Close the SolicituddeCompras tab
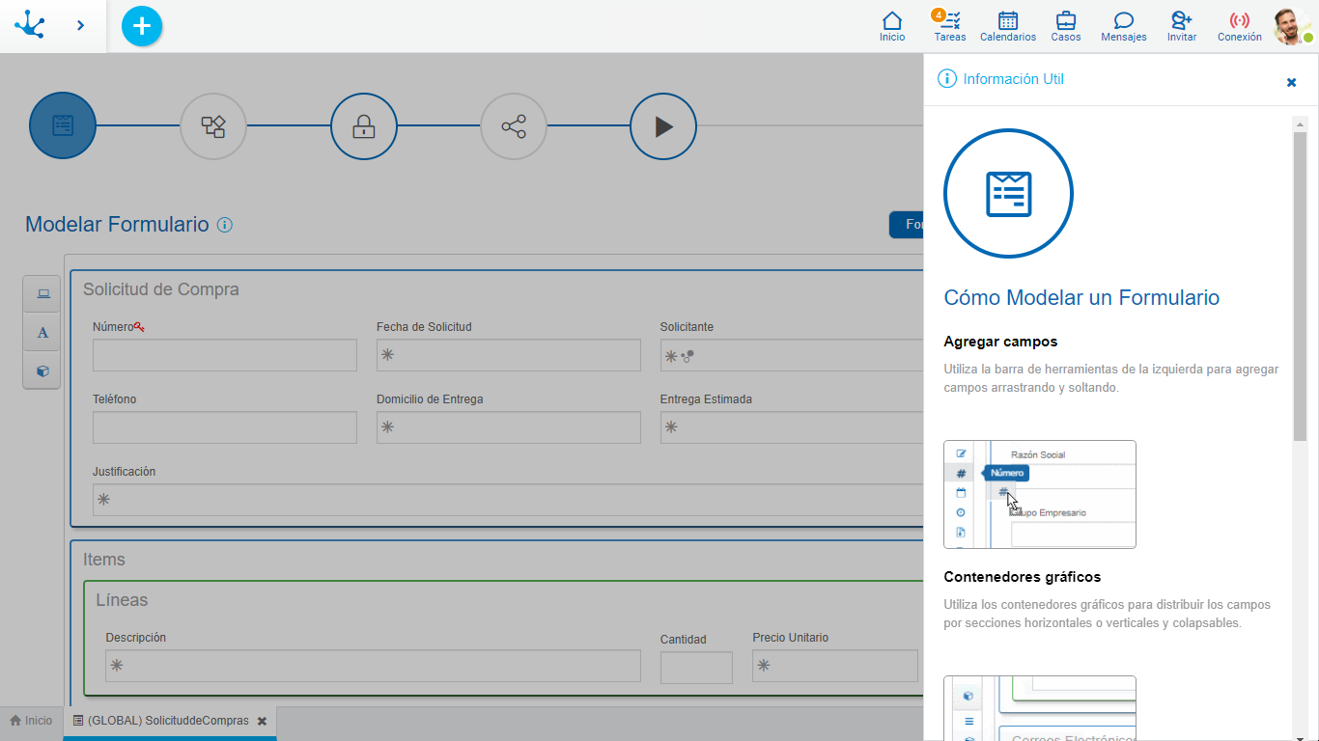Viewport: 1319px width, 741px height. (262, 721)
